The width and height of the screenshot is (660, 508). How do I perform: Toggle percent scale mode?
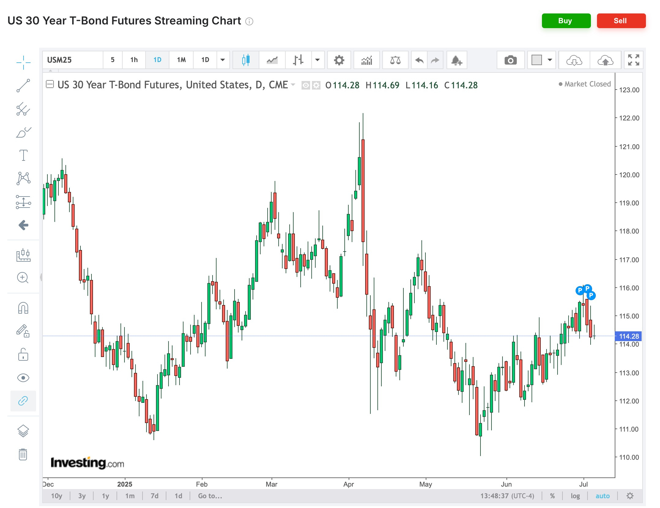click(552, 496)
